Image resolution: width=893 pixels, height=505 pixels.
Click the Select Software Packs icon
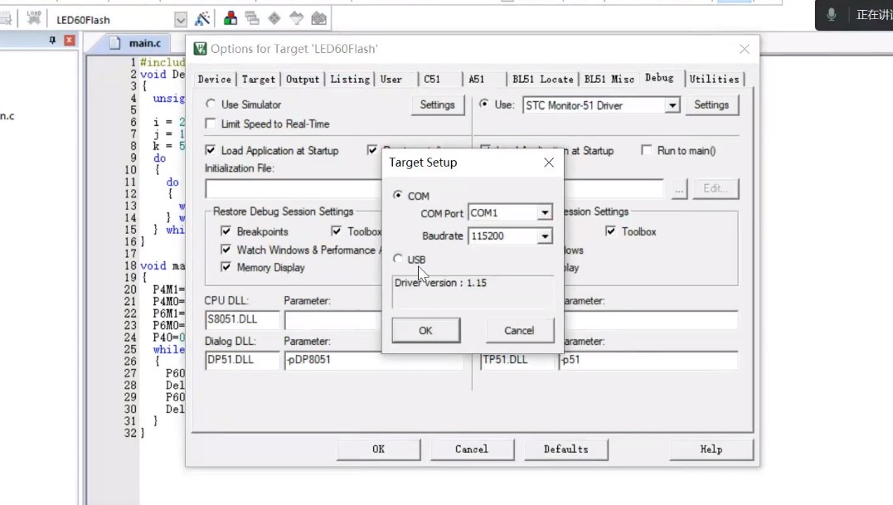tap(296, 19)
